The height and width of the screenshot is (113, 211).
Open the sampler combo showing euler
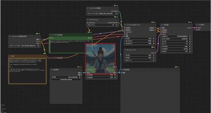click(x=176, y=46)
